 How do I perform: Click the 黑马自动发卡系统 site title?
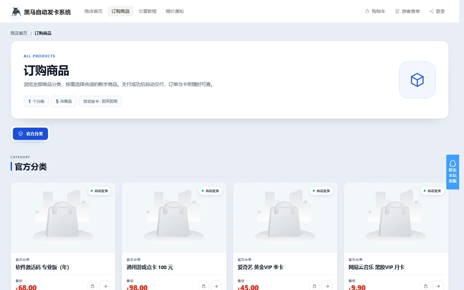pos(47,12)
